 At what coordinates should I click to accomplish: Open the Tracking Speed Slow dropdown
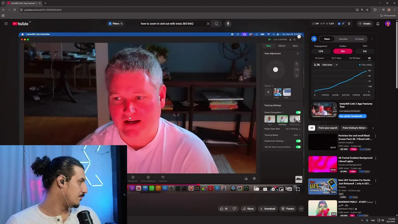point(297,135)
